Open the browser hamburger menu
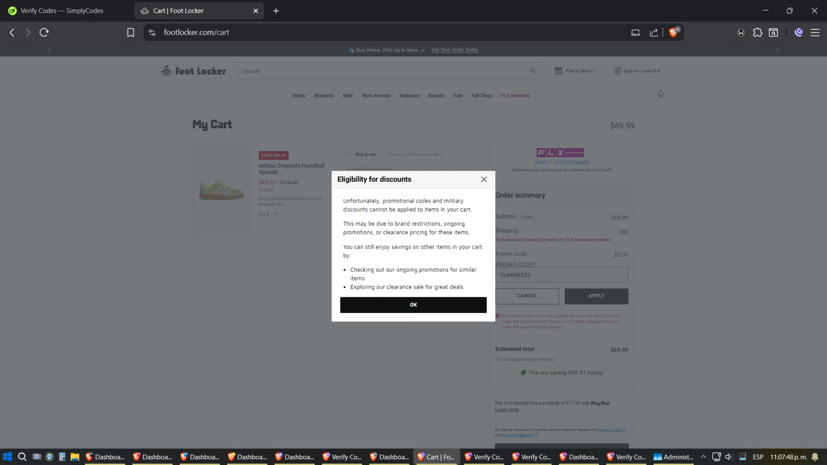Viewport: 827px width, 465px height. [815, 33]
